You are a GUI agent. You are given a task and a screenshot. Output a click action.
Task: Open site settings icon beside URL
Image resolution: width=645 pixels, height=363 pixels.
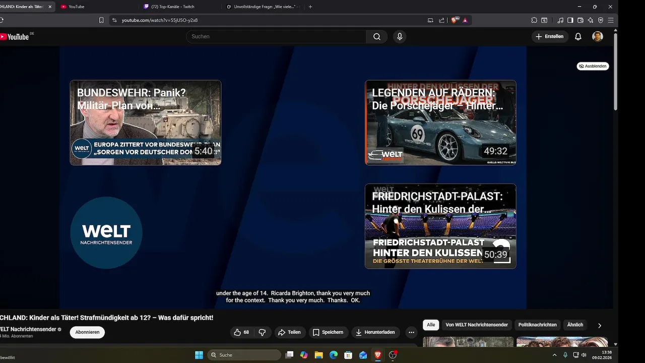pos(114,20)
